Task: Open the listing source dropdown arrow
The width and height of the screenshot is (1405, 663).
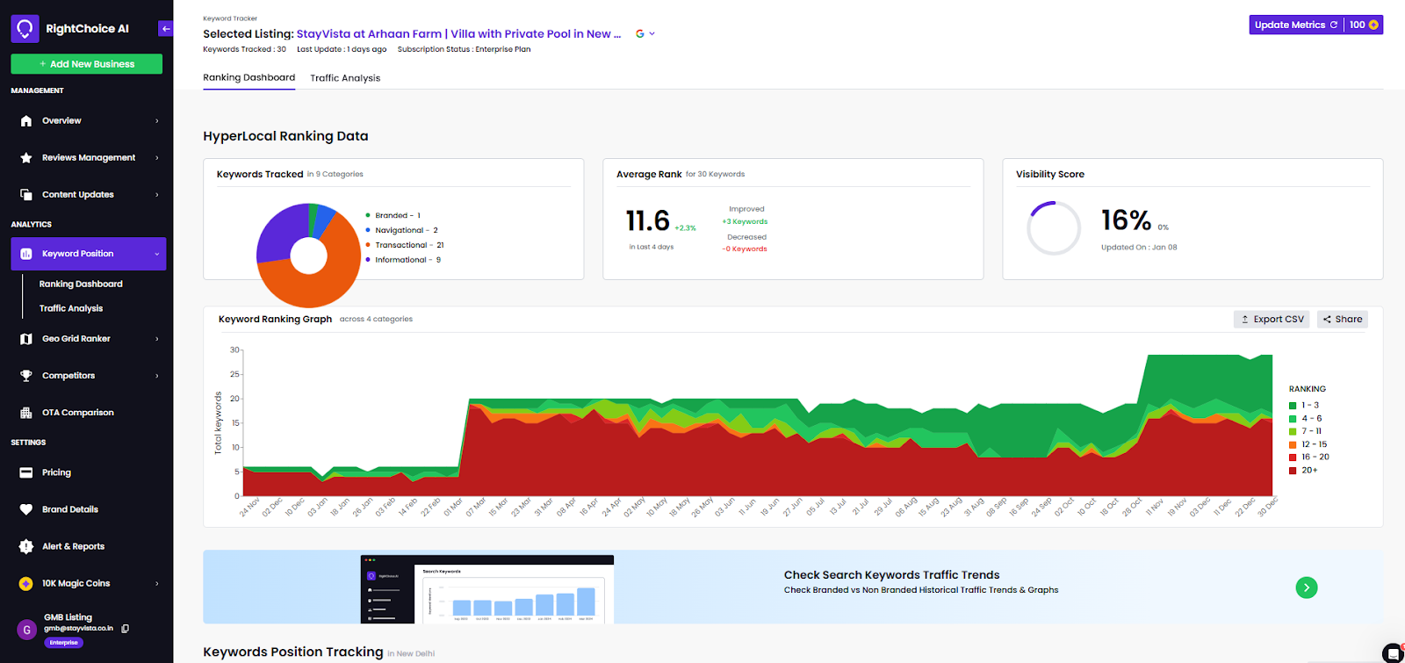Action: click(x=652, y=34)
